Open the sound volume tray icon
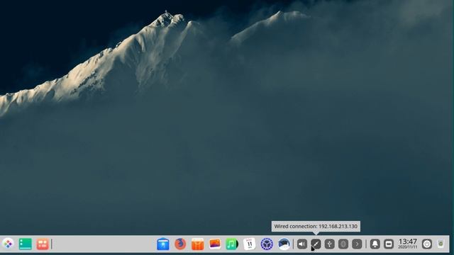 point(302,244)
